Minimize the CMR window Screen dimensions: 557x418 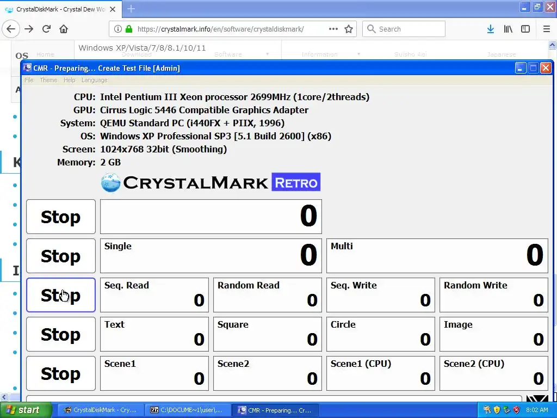[521, 67]
